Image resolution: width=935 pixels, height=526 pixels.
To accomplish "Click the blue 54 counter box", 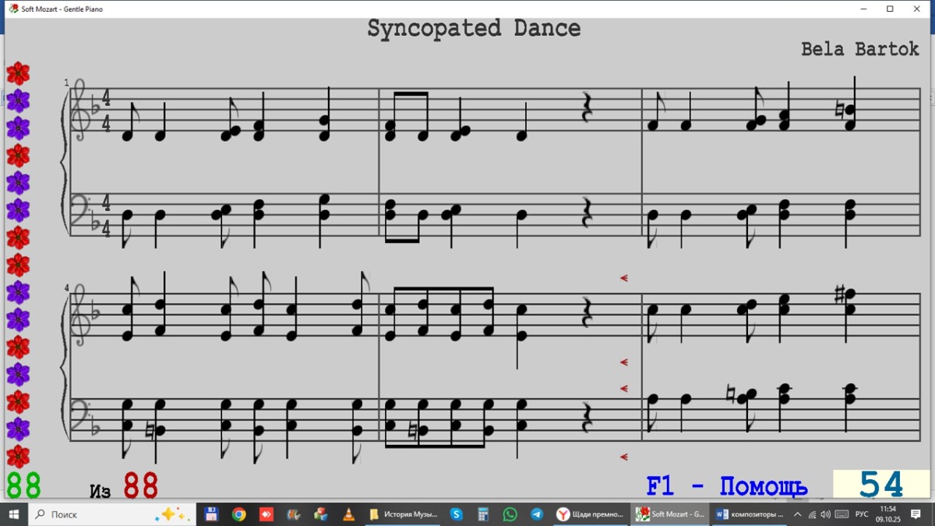I will (881, 485).
